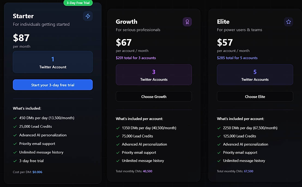Click the $285 total for 5 accounts text
The height and width of the screenshot is (187, 302).
click(237, 58)
